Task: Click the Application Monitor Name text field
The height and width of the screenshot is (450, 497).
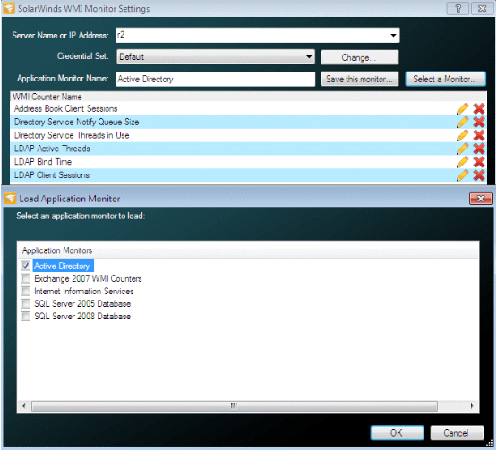Action: click(x=216, y=79)
